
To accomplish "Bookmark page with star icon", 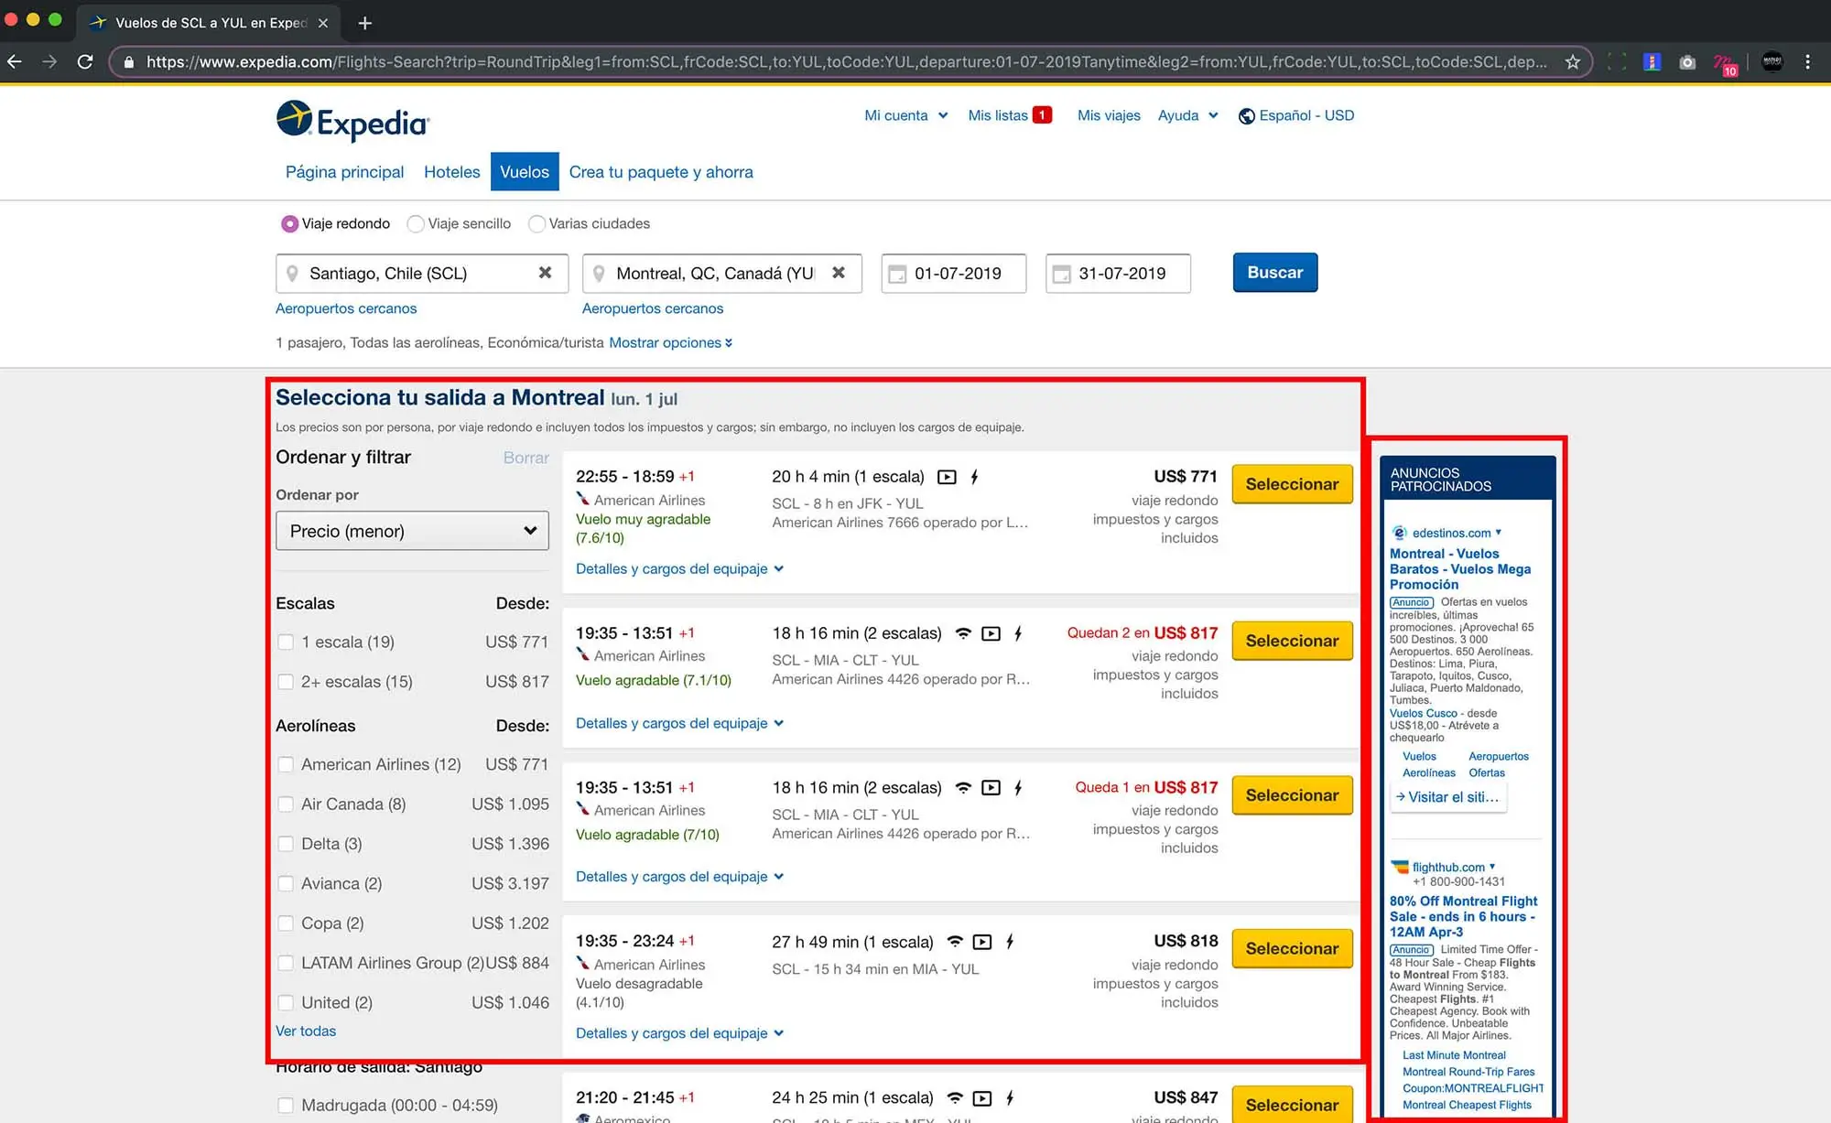I will coord(1572,62).
